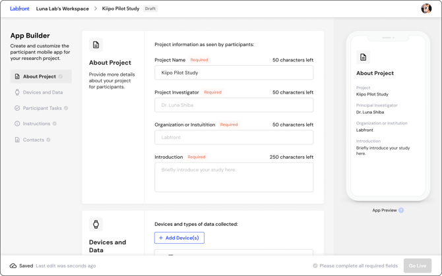The image size is (442, 276).
Task: Click the checkmark badge beside Participant Tasks
Action: pos(66,108)
